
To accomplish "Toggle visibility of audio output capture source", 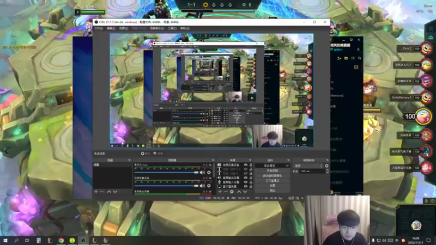I will pos(246,178).
